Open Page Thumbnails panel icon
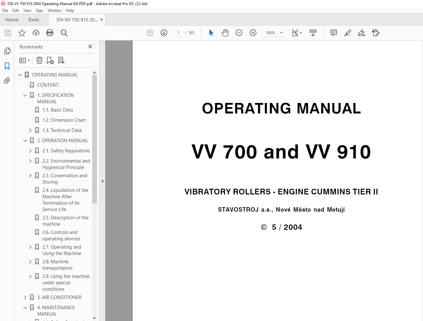423x321 pixels. pyautogui.click(x=7, y=51)
